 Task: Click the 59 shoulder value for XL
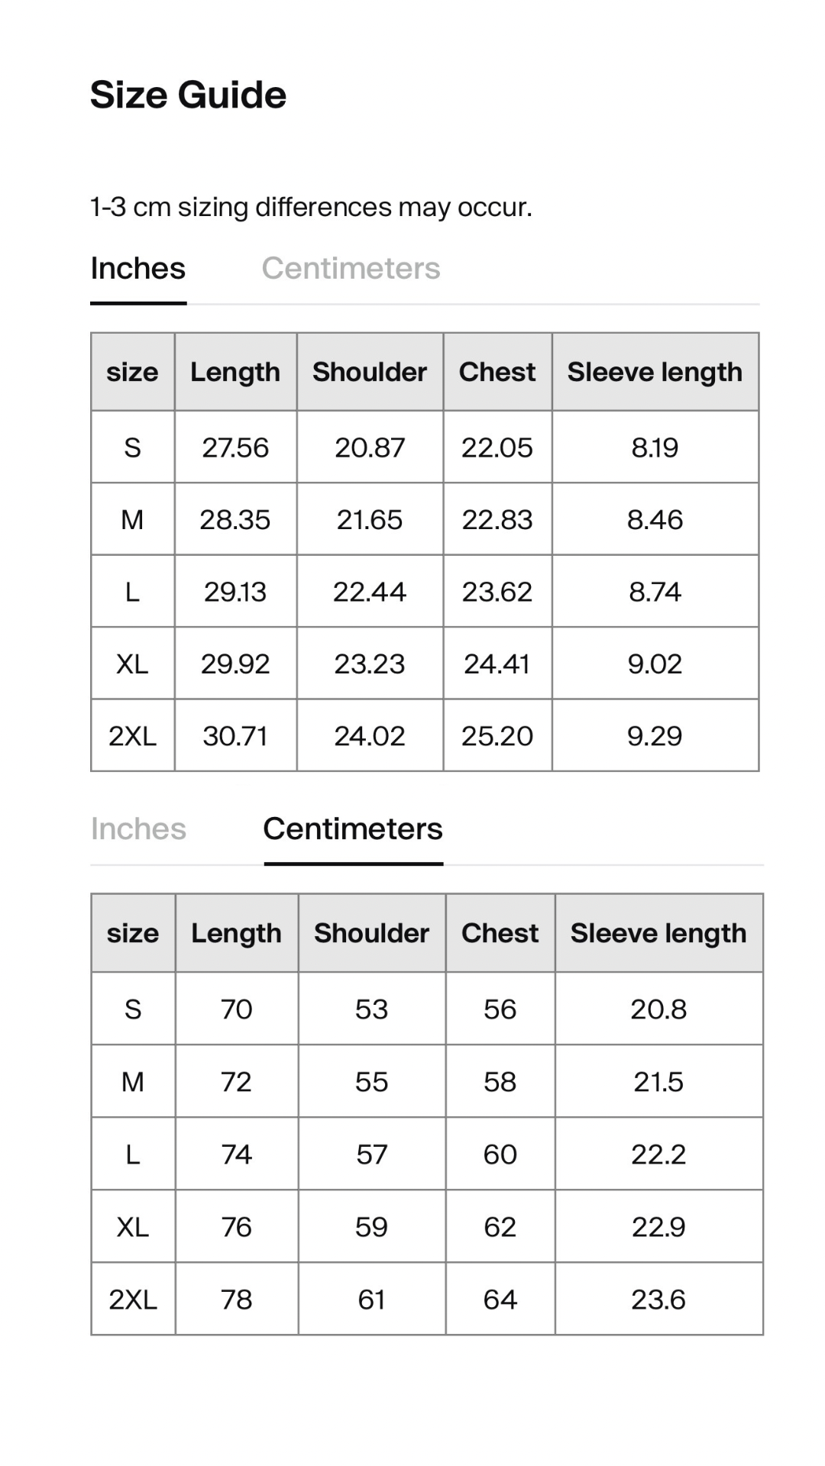click(371, 1227)
